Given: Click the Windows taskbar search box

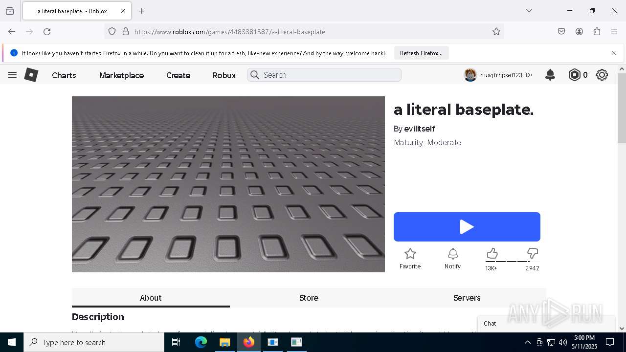Looking at the screenshot, I should (94, 342).
